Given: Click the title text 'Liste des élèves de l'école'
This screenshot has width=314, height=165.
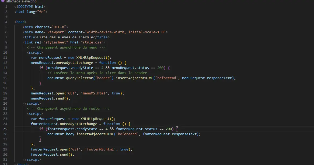Looking at the screenshot, I should (x=65, y=37).
